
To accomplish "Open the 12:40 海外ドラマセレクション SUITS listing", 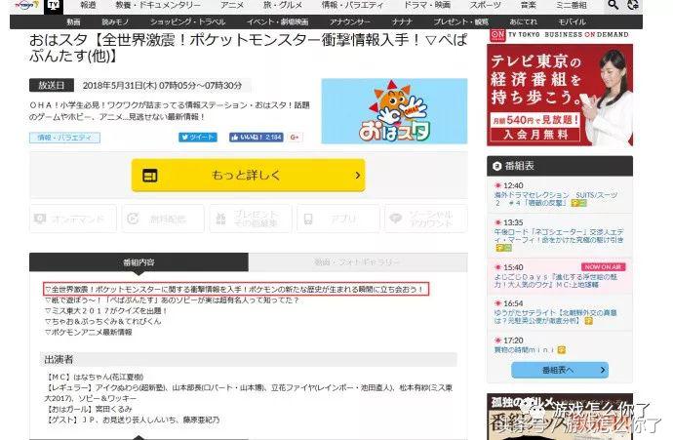I will (560, 194).
